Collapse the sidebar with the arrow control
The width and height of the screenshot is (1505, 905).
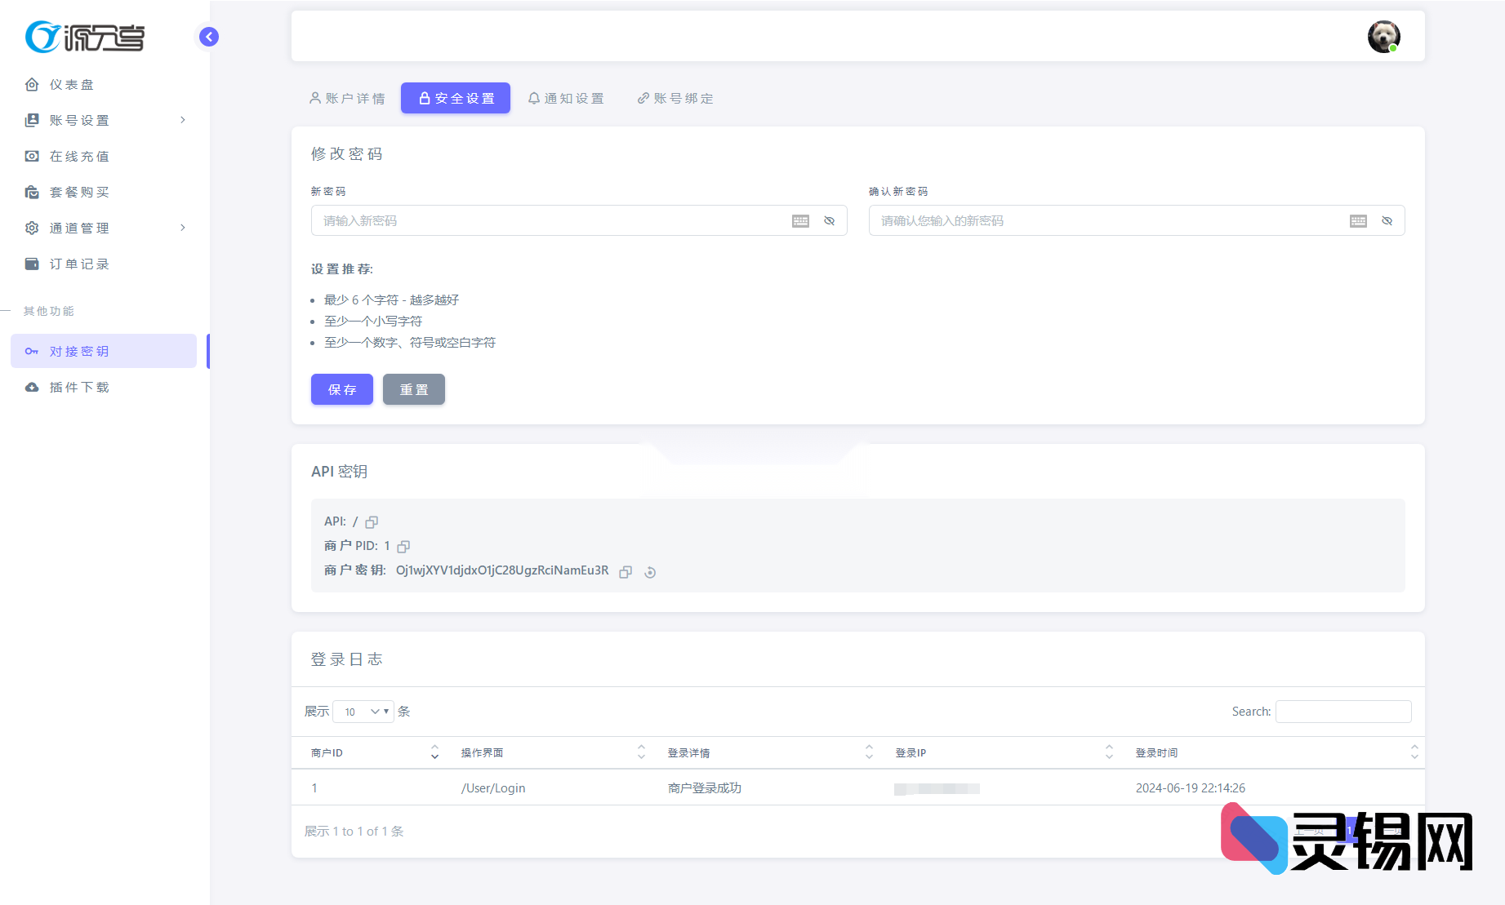click(207, 37)
